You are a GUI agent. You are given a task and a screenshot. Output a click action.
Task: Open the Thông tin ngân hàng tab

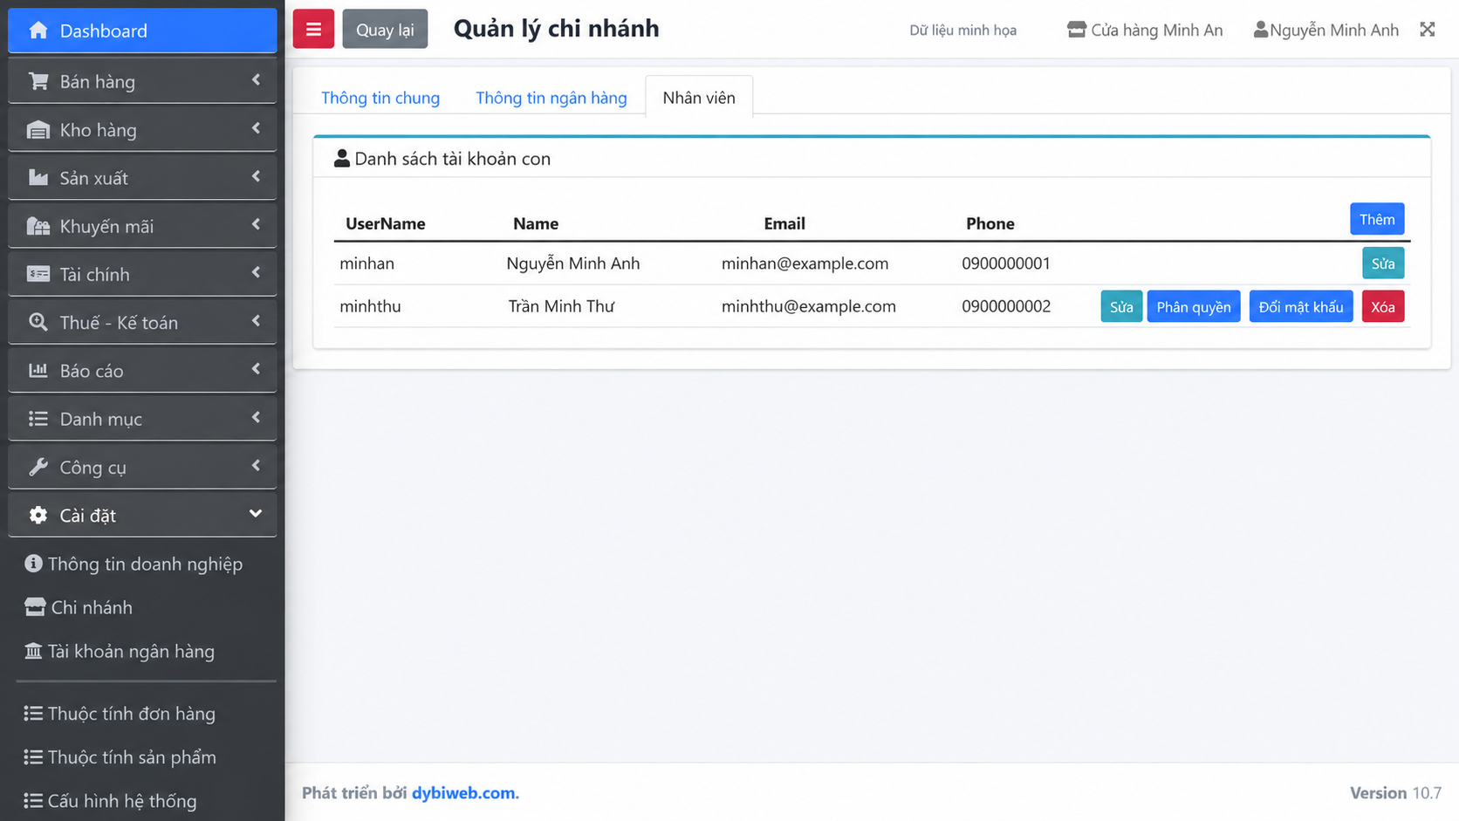(551, 98)
